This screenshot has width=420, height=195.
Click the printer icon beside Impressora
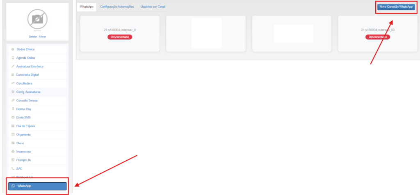click(13, 151)
